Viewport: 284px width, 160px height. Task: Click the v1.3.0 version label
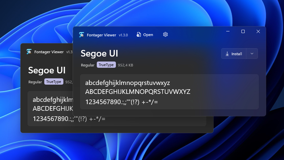coord(124,35)
